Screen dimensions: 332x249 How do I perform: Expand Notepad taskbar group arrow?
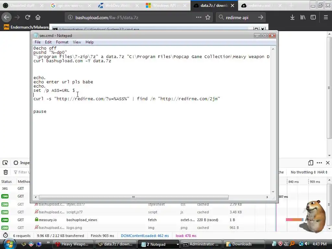click(177, 244)
